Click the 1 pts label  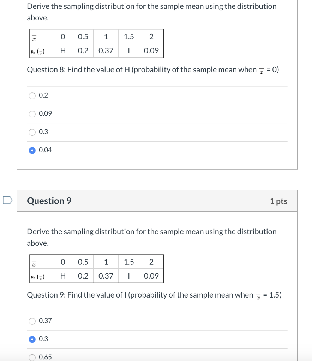tap(279, 201)
